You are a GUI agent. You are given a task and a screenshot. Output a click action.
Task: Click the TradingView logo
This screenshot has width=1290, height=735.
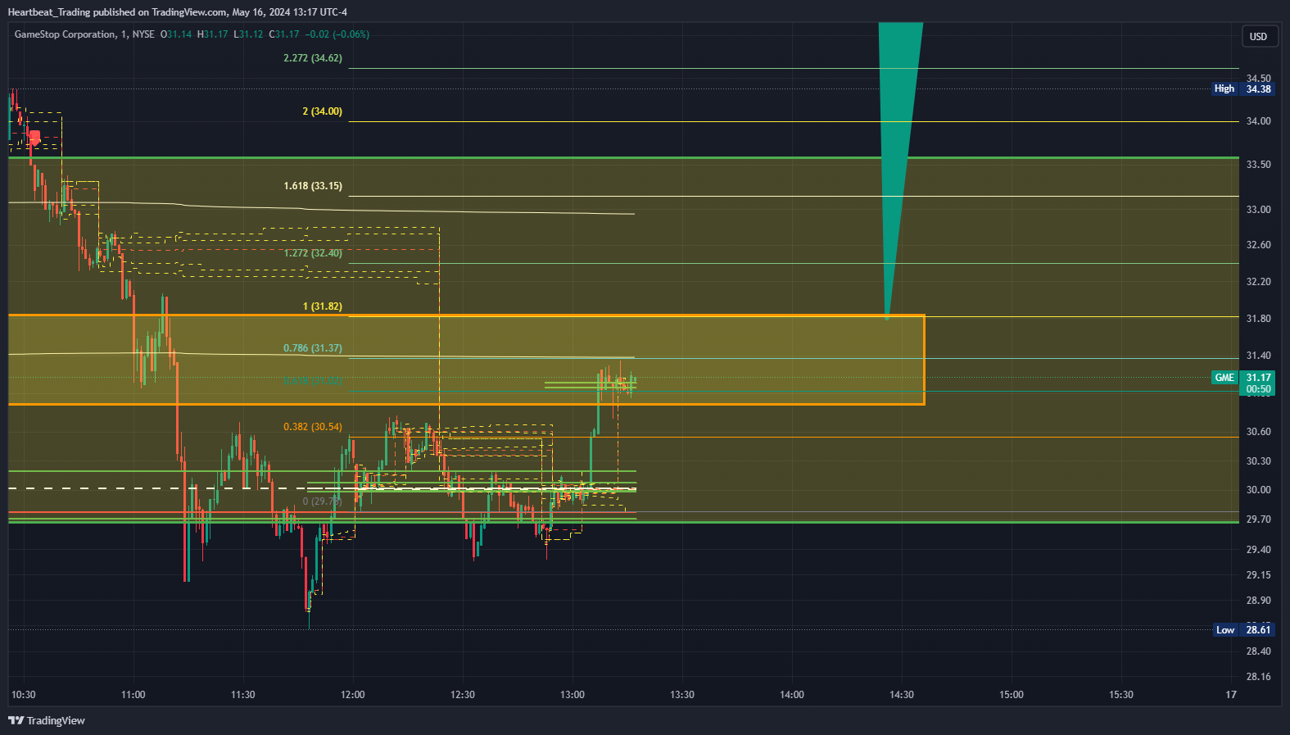tap(47, 720)
